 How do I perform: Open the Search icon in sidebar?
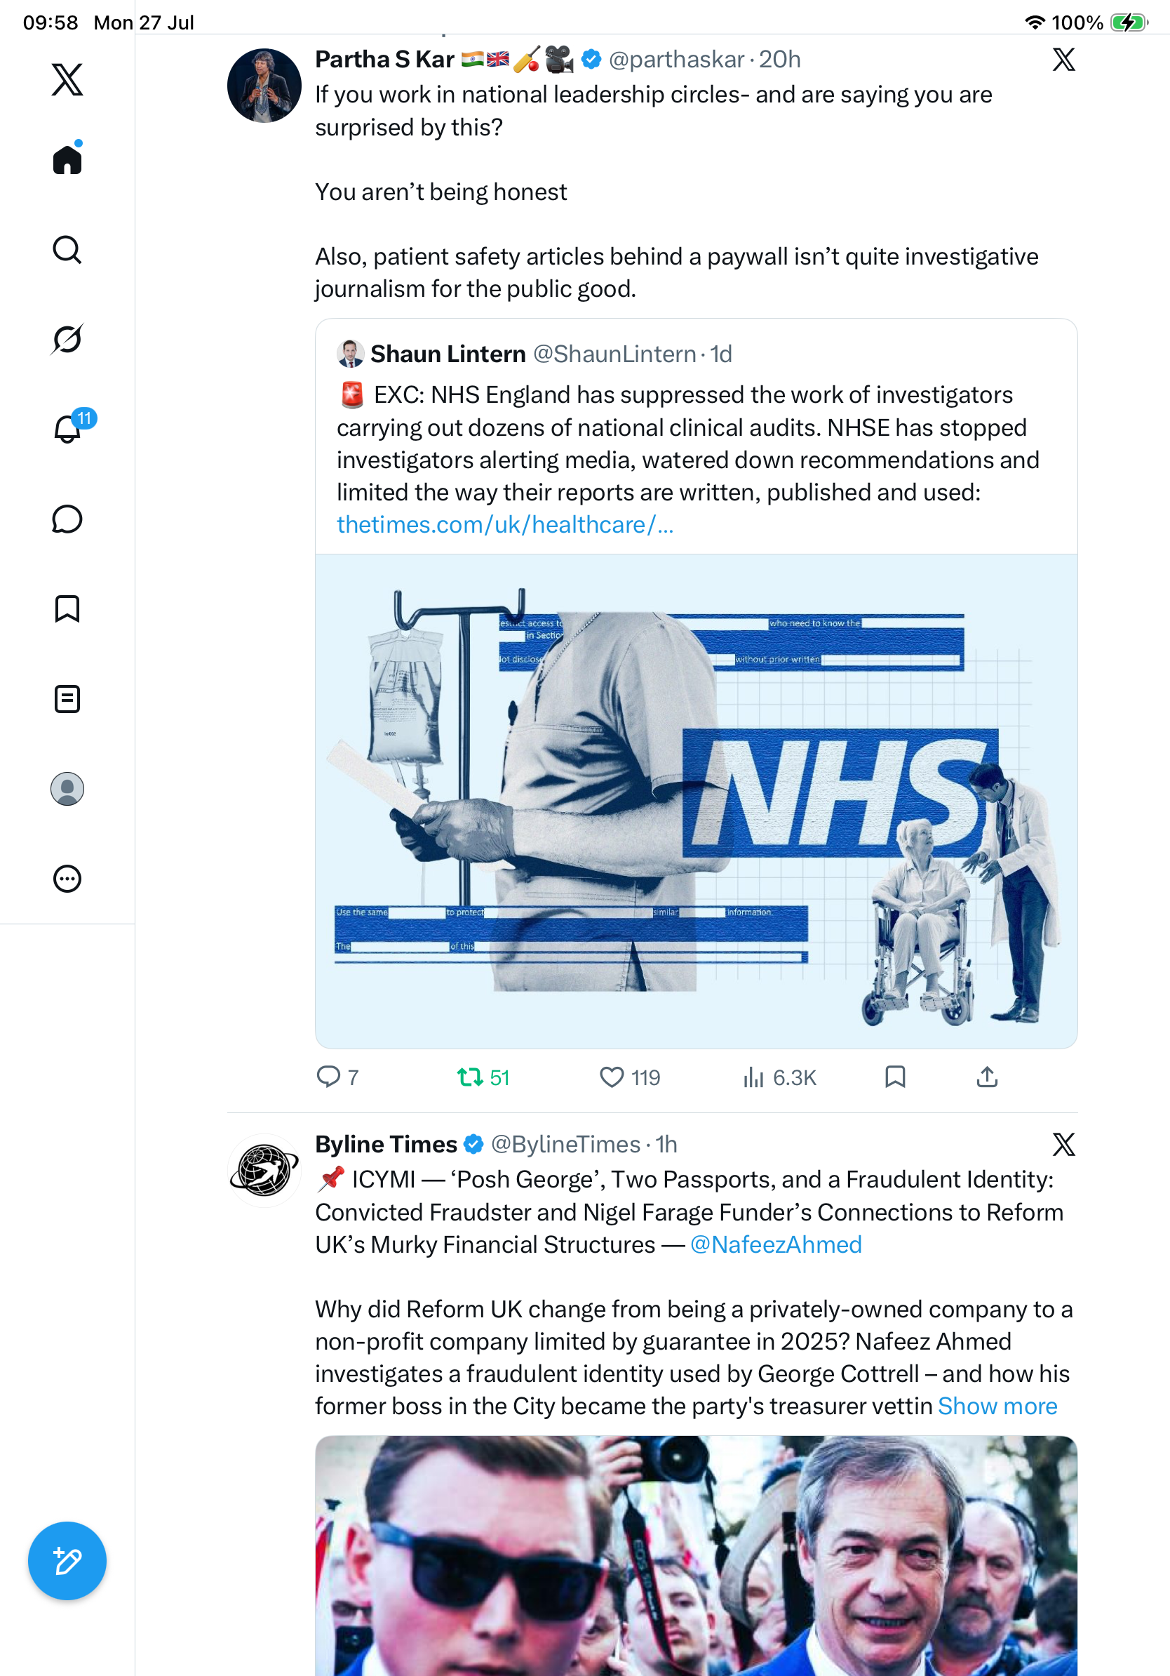click(x=67, y=250)
